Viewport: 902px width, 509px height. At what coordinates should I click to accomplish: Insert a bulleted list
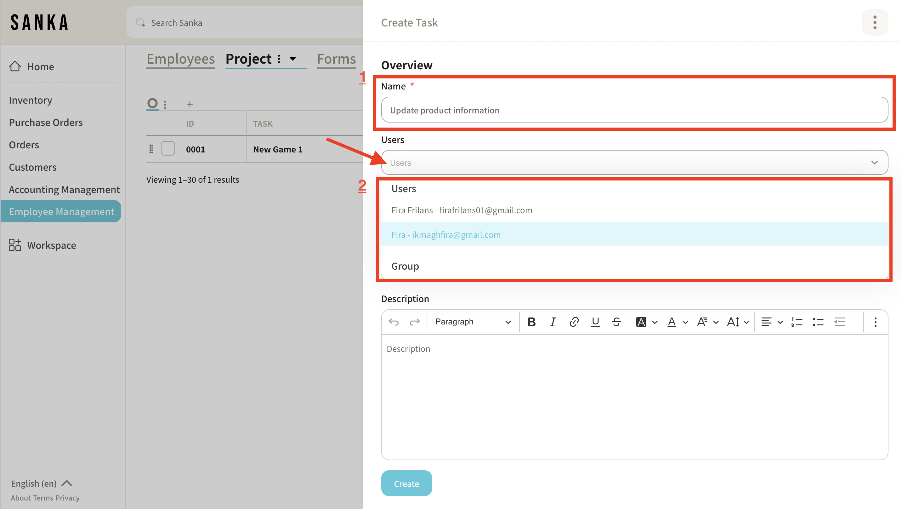click(818, 322)
